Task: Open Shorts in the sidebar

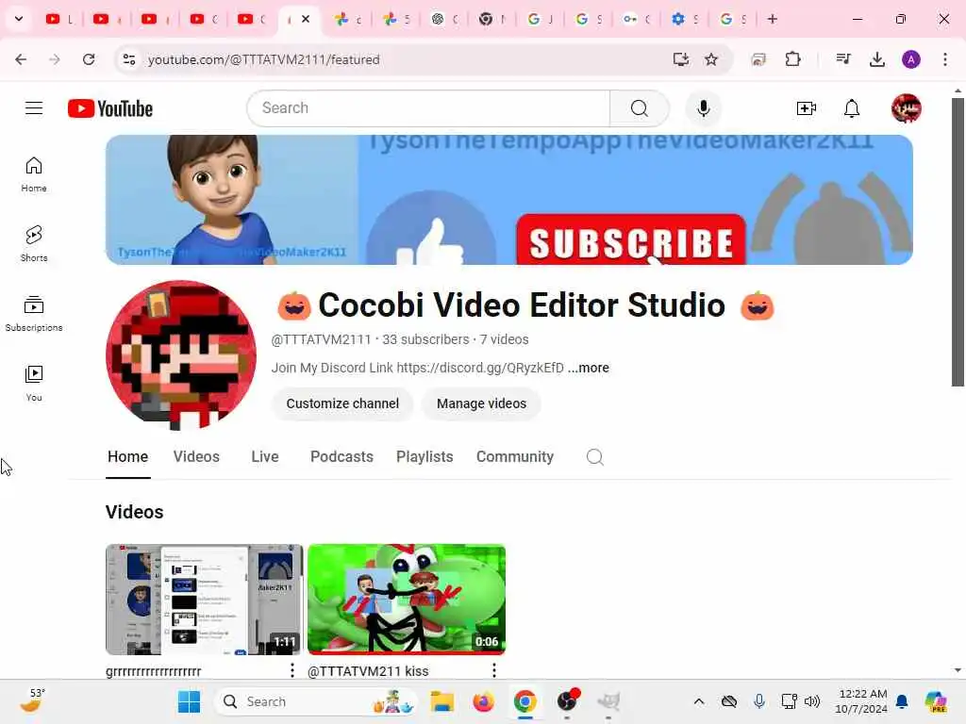Action: point(34,244)
